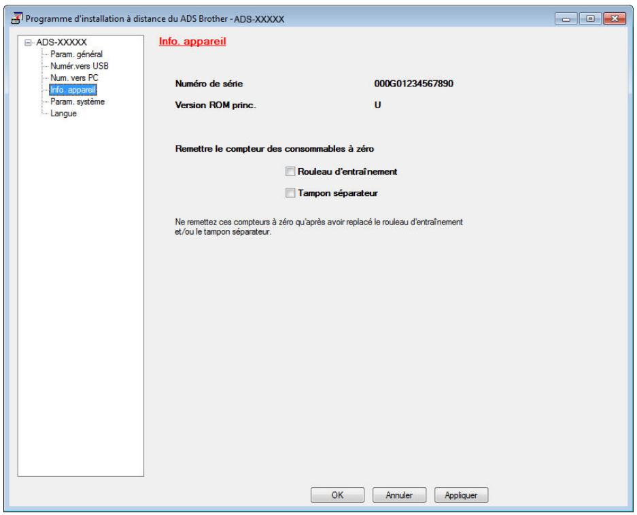Maximize the installation program window
This screenshot has width=637, height=515.
[590, 18]
